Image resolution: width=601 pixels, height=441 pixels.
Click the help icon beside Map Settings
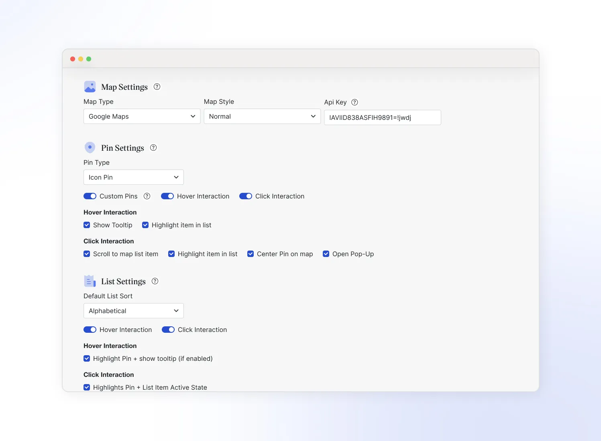pyautogui.click(x=157, y=87)
